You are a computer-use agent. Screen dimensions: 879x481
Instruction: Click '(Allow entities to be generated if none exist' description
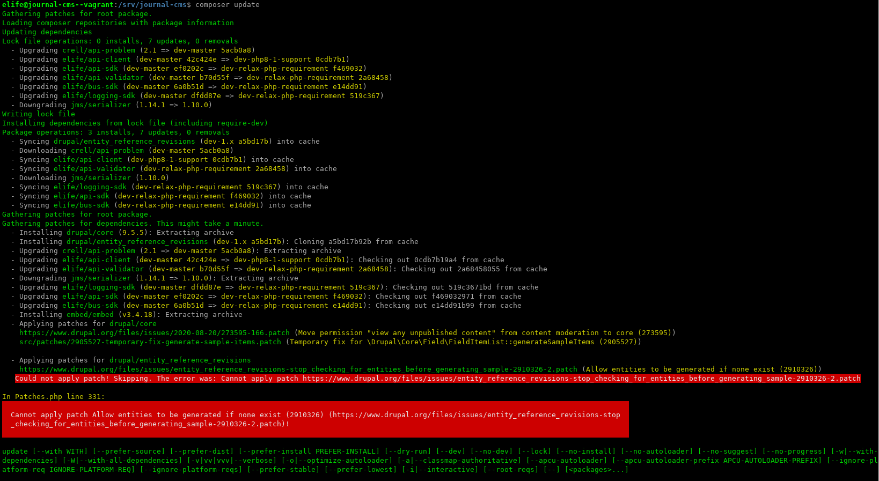(x=702, y=369)
